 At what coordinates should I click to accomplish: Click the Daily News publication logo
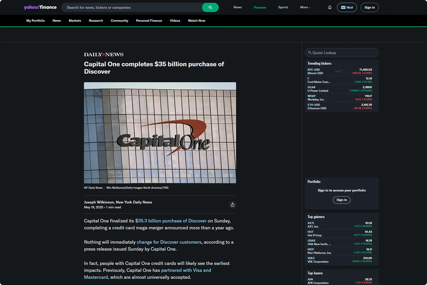tap(103, 54)
